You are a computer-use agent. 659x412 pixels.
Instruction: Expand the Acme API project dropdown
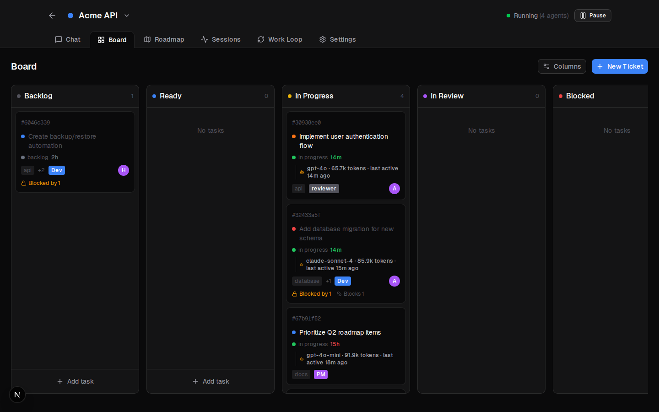pos(127,16)
